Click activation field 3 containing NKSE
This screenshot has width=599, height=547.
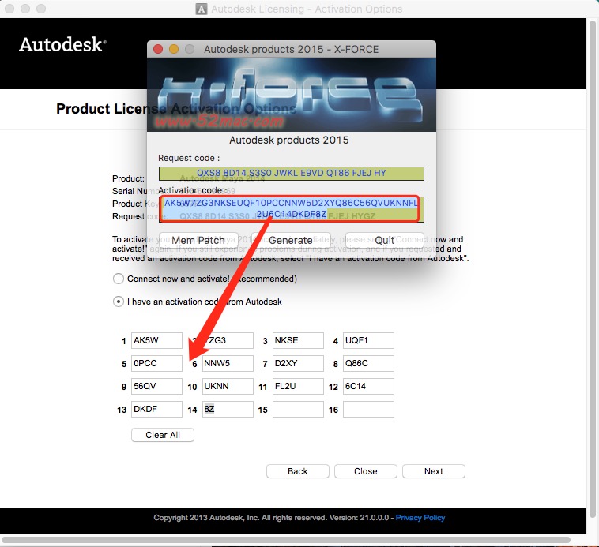298,341
